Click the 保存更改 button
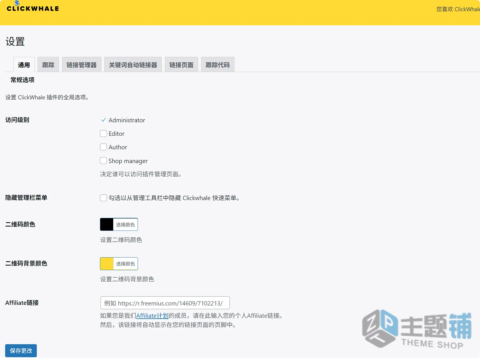The image size is (480, 358). click(x=21, y=351)
